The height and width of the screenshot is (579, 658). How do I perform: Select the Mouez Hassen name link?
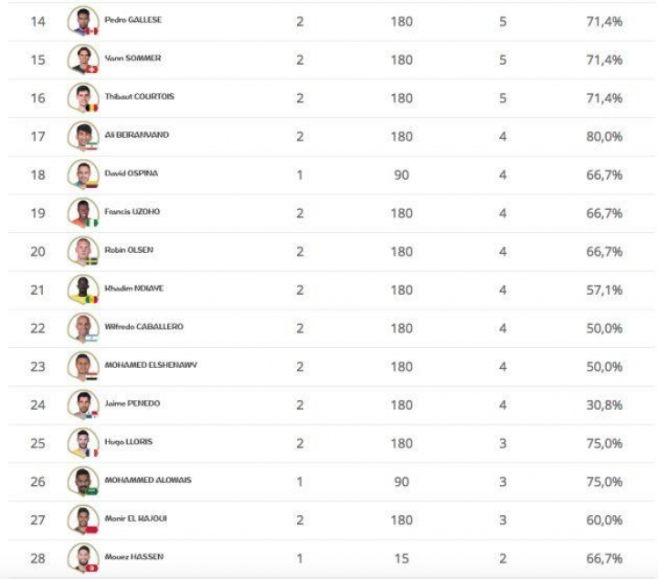click(134, 556)
